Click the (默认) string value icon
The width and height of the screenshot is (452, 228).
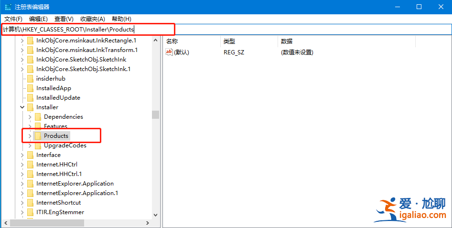pyautogui.click(x=169, y=52)
